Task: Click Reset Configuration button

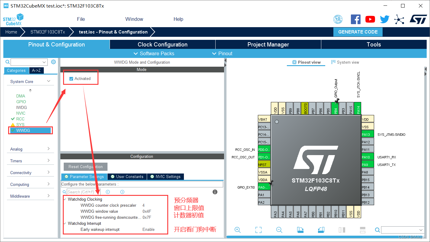Action: [85, 167]
